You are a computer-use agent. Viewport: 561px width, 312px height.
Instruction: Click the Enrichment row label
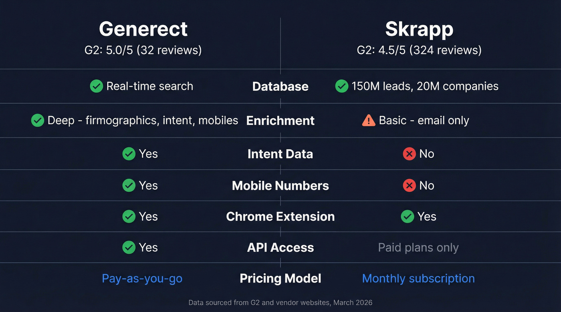[280, 120]
